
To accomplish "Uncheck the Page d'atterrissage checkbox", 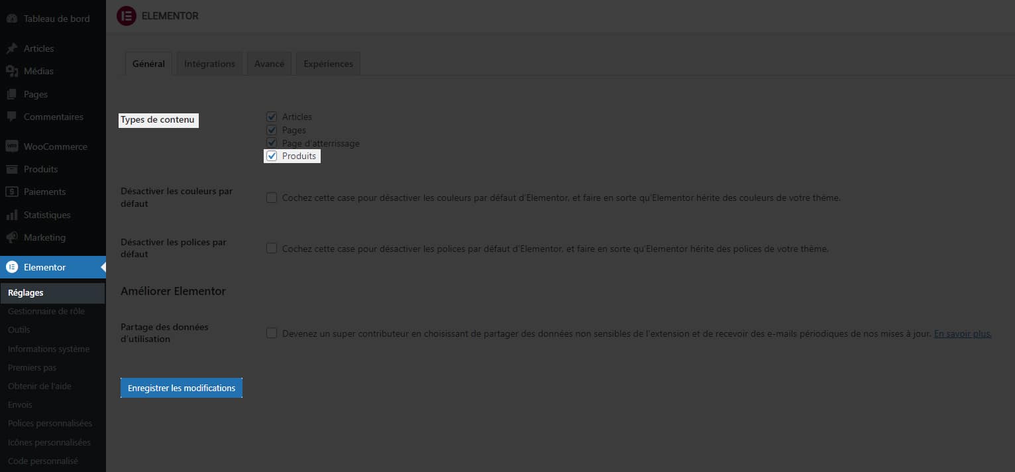I will click(x=272, y=143).
